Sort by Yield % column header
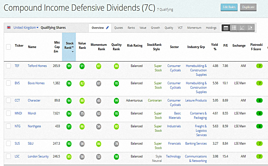The height and width of the screenshot is (166, 268). [x=215, y=47]
